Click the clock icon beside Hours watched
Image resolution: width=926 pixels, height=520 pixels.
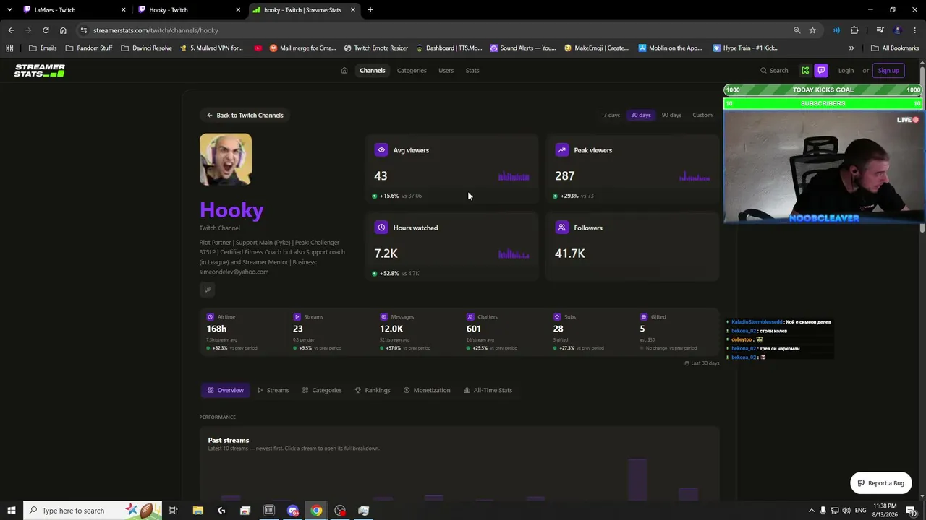pyautogui.click(x=381, y=227)
